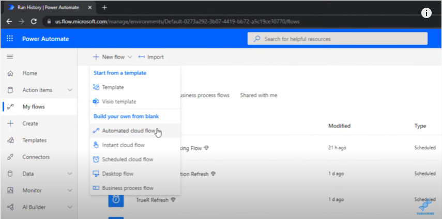Click the Templates icon in sidebar

[10, 140]
